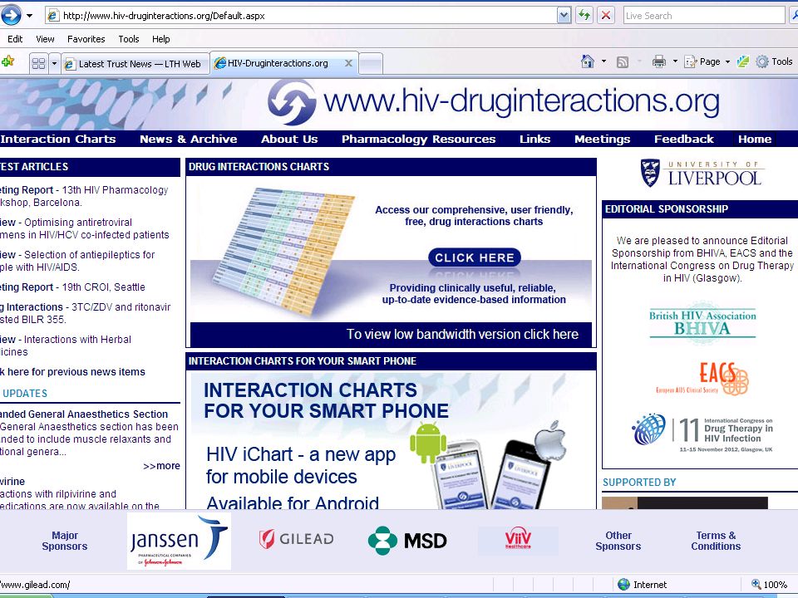
Task: Go to About Us page
Action: pyautogui.click(x=289, y=139)
